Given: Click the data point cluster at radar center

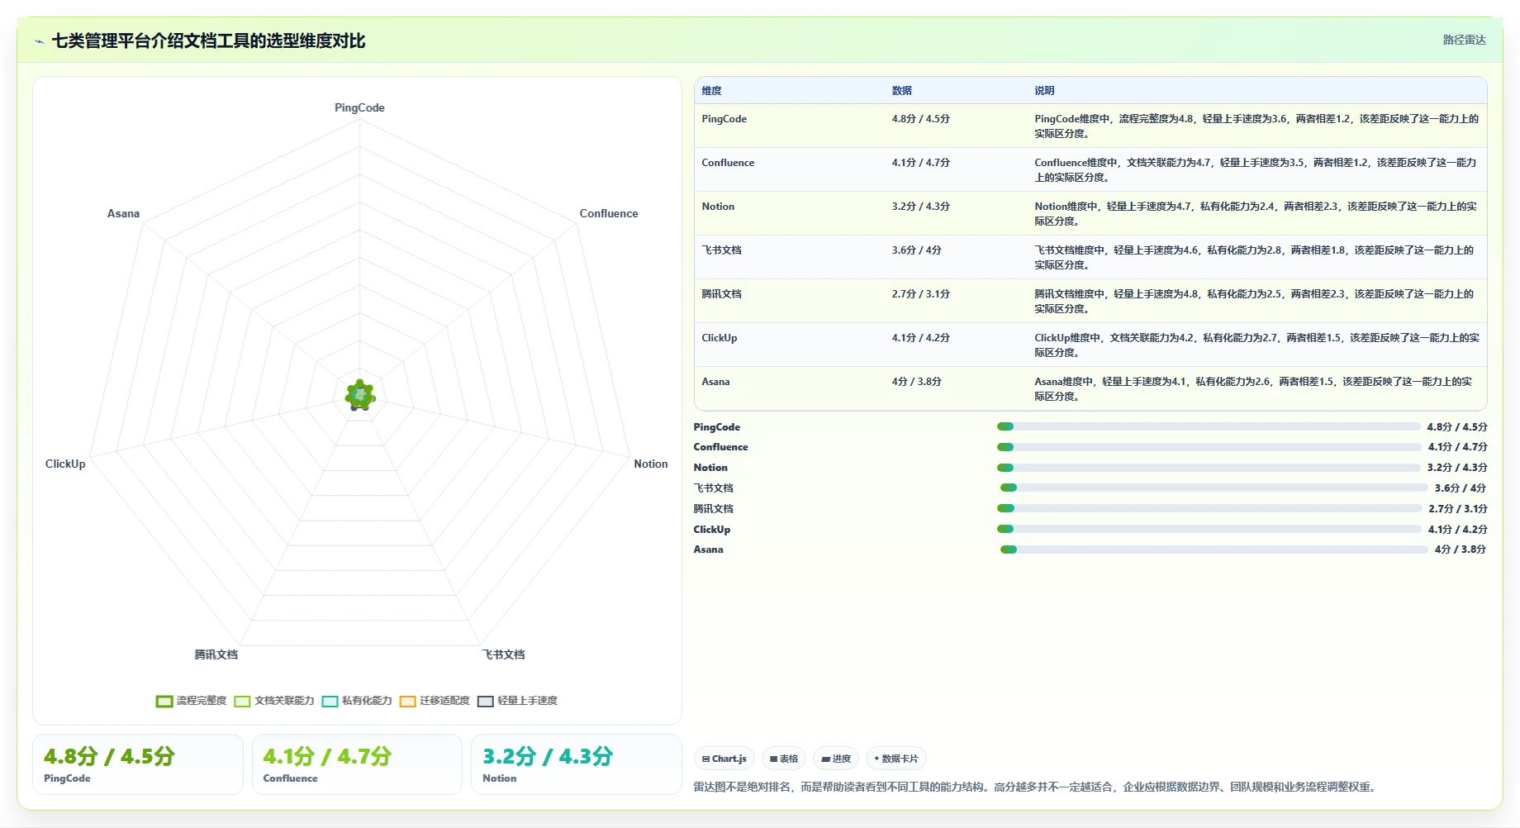Looking at the screenshot, I should coord(359,395).
